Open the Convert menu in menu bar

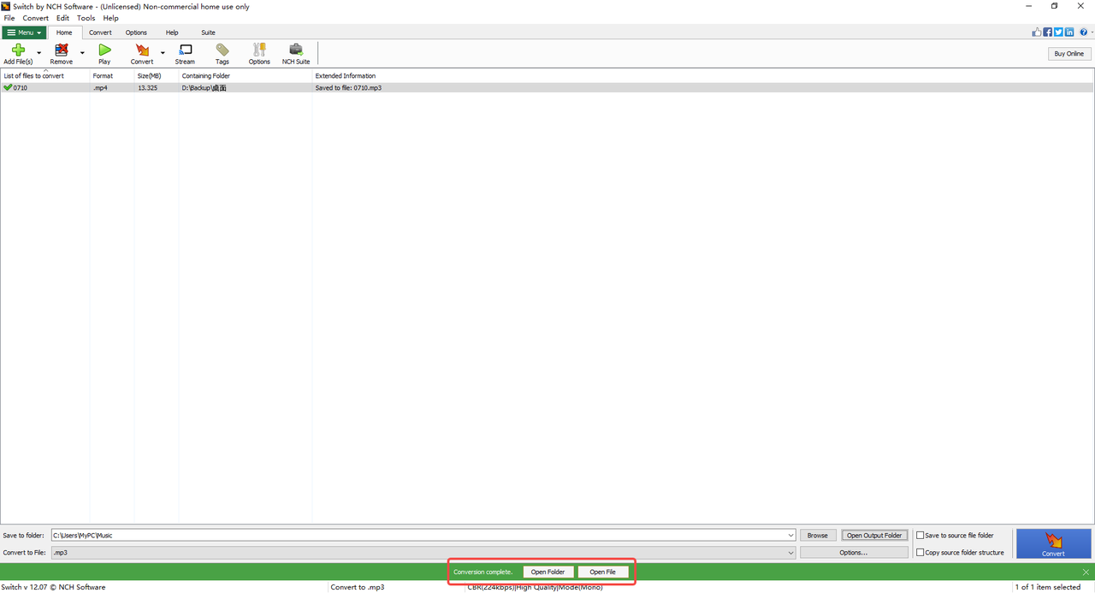click(36, 18)
